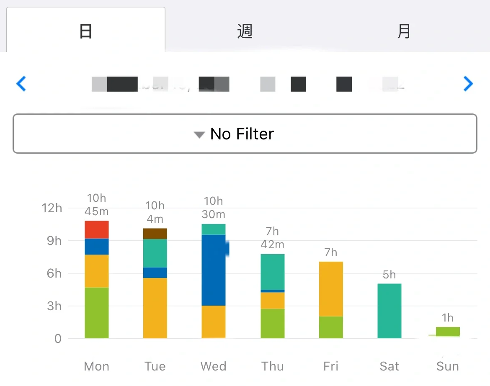Go to previous period with left arrow
Viewport: 490px width, 386px height.
(x=21, y=84)
